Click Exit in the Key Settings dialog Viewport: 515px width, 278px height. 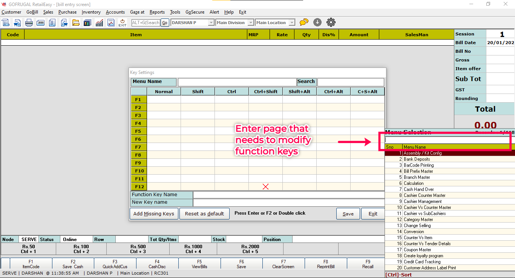pos(373,213)
